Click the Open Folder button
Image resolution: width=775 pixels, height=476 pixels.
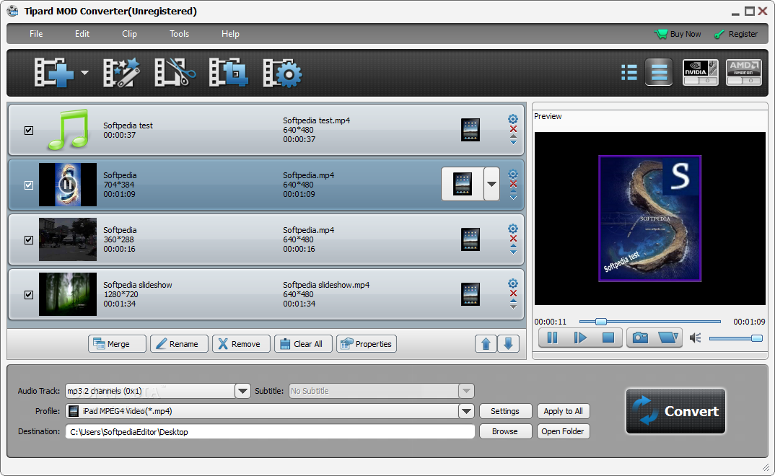click(x=563, y=431)
